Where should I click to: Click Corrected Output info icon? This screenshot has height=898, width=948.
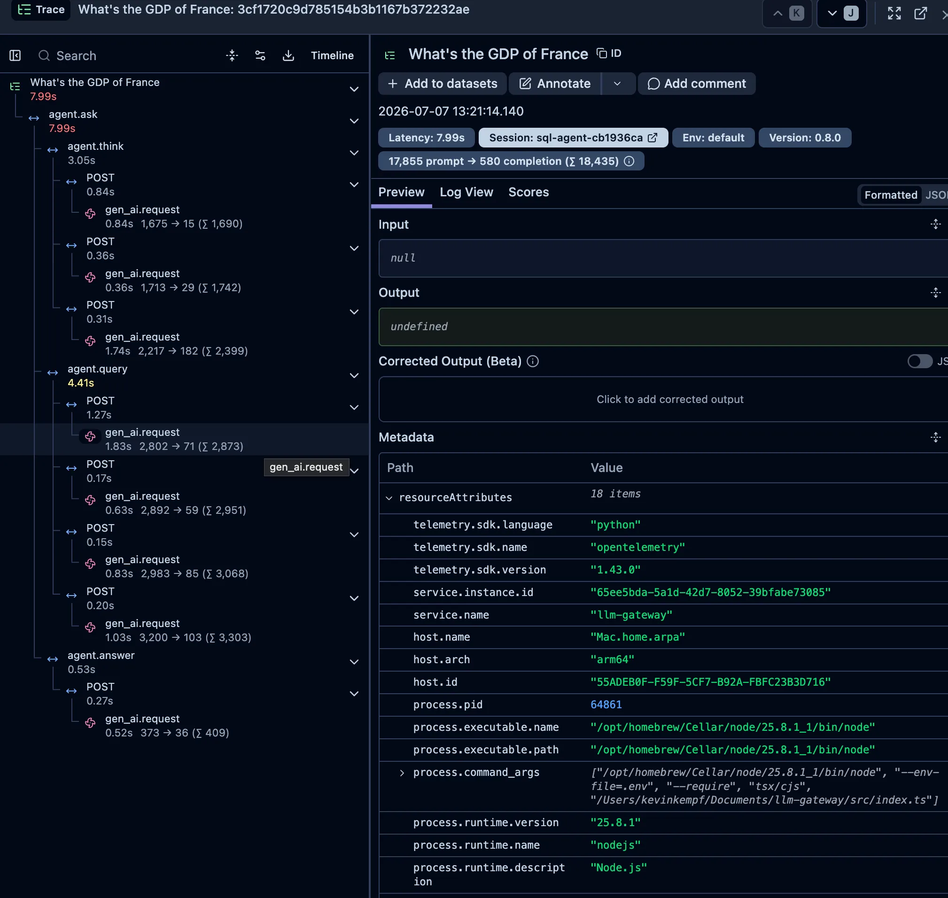532,361
